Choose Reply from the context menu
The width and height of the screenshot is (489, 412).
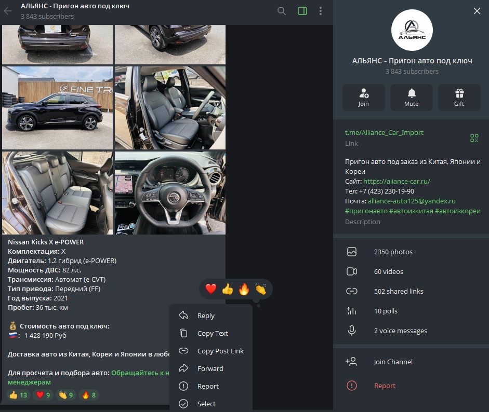211,315
